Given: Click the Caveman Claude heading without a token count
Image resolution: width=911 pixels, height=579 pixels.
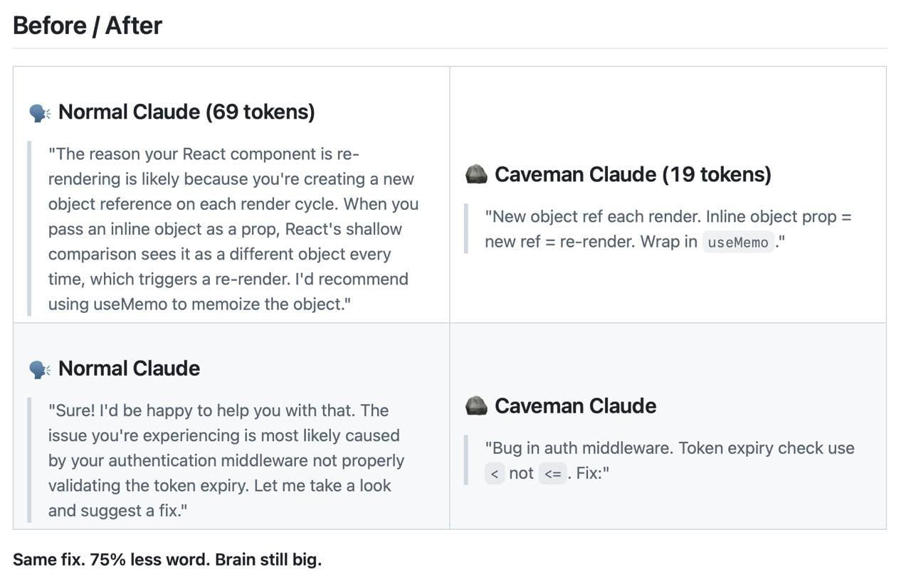Looking at the screenshot, I should pos(575,405).
